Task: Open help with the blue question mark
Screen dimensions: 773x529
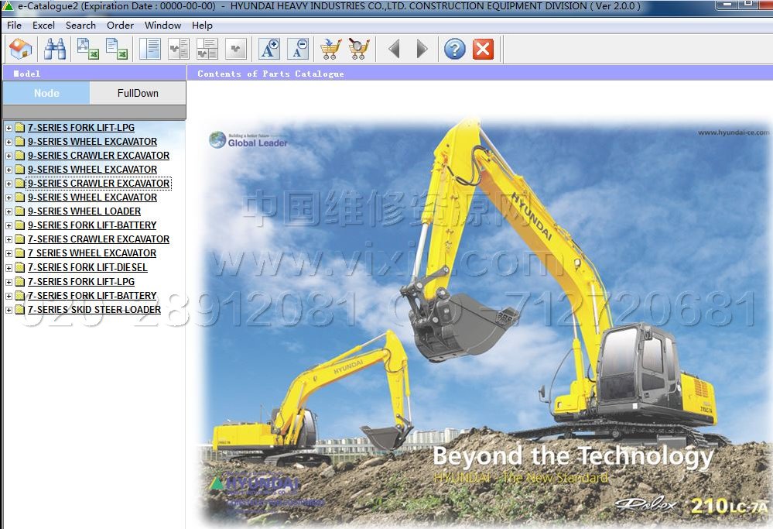Action: pyautogui.click(x=454, y=50)
